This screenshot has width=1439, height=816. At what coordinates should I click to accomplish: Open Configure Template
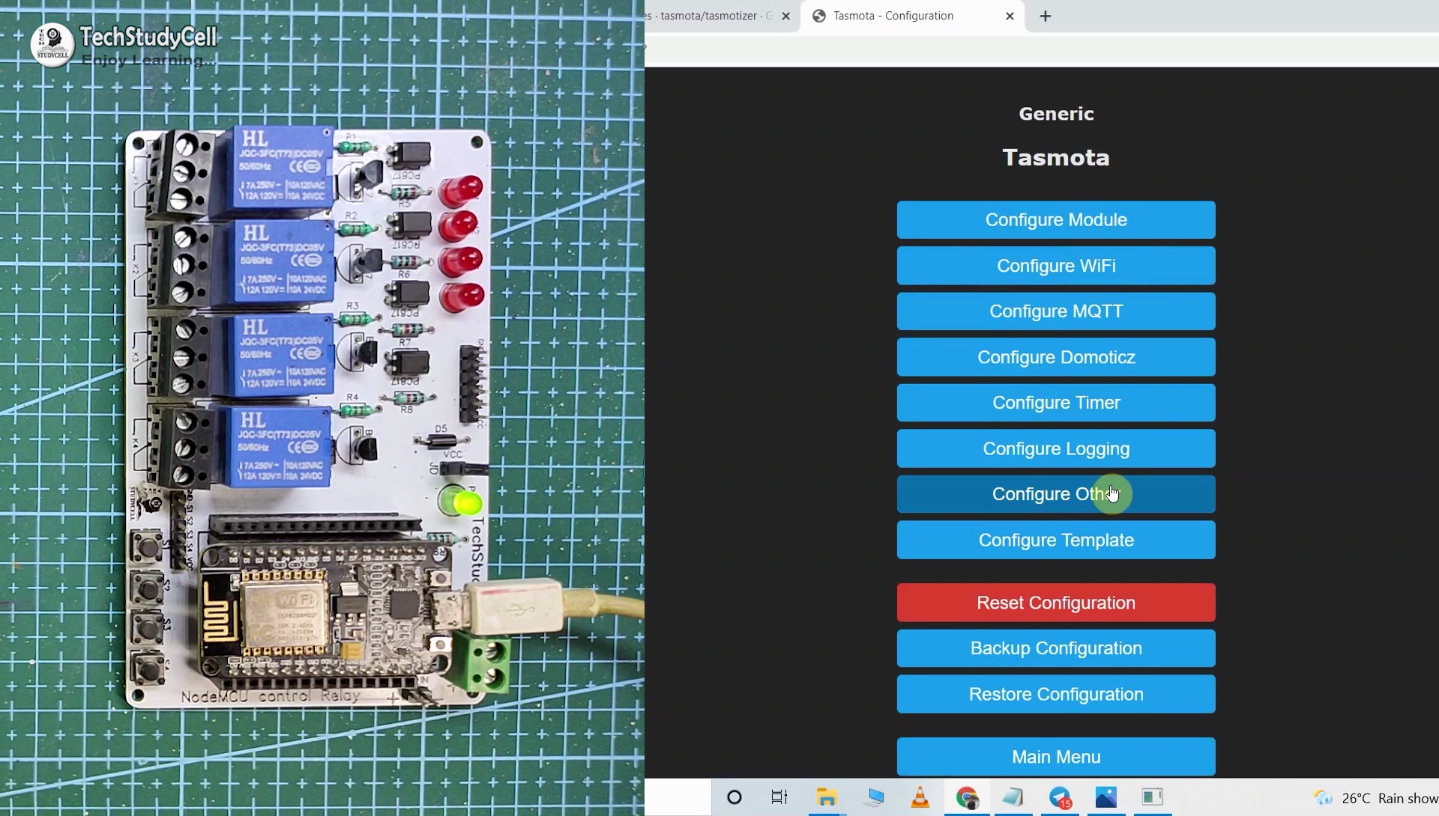click(1055, 540)
